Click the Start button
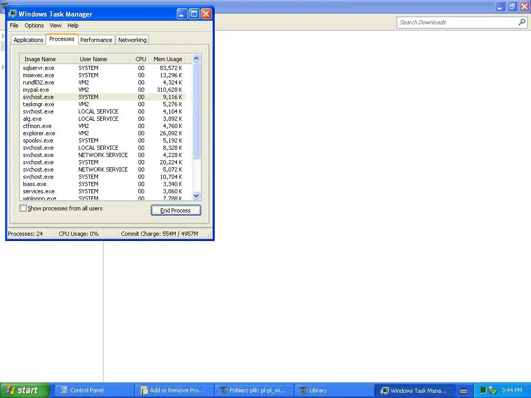 point(25,390)
